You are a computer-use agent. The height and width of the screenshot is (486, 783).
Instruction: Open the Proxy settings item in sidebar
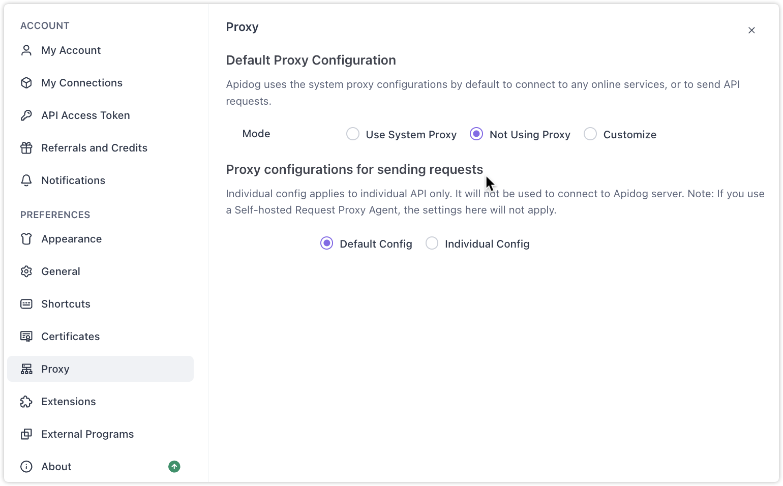click(101, 369)
